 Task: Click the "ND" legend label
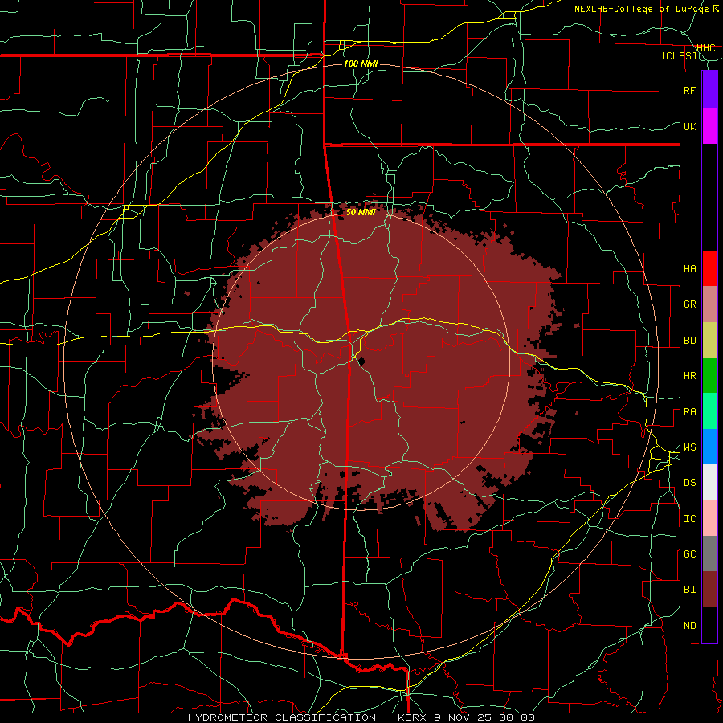point(690,626)
